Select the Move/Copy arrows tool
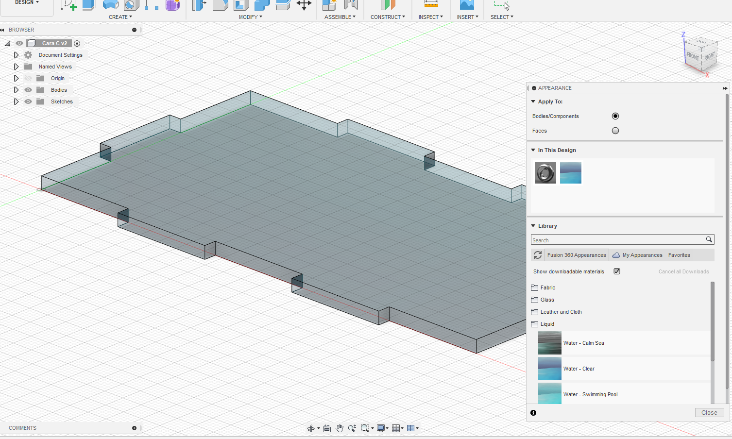 click(304, 5)
